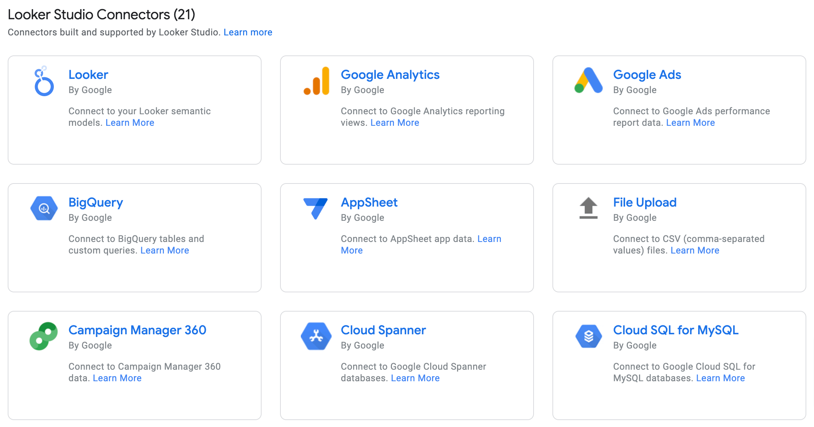Click the AppSheet logo icon
The width and height of the screenshot is (814, 427).
coord(315,208)
